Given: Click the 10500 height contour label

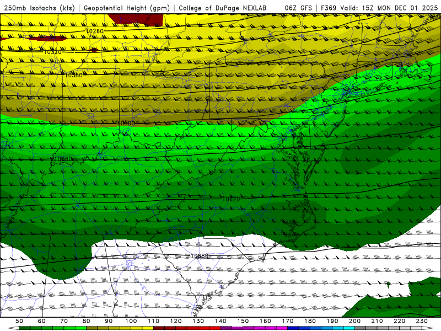Looking at the screenshot, I should point(126,123).
